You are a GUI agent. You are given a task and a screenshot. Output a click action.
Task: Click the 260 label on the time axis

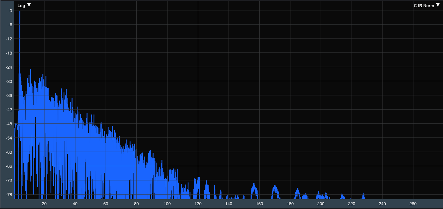point(413,204)
